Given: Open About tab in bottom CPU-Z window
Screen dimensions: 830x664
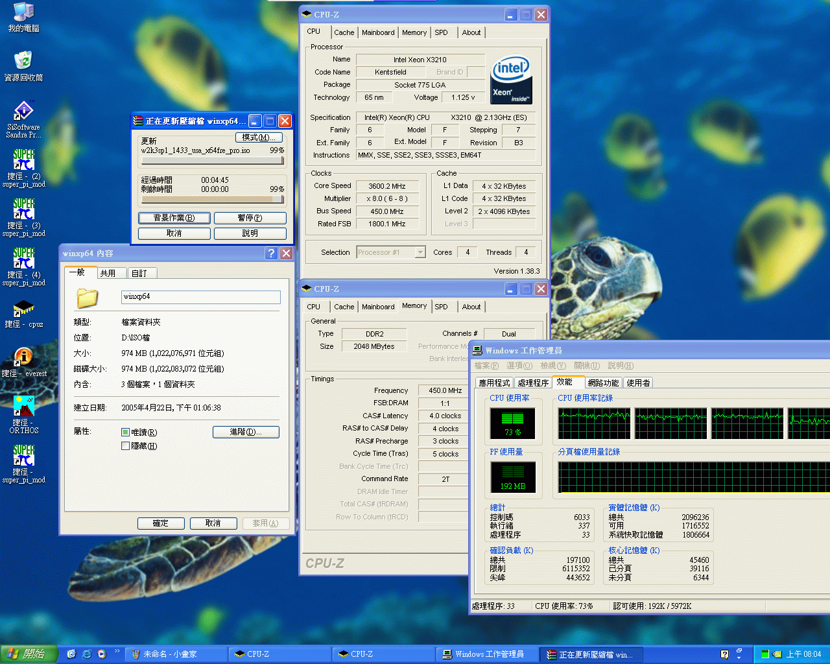Looking at the screenshot, I should tap(471, 307).
